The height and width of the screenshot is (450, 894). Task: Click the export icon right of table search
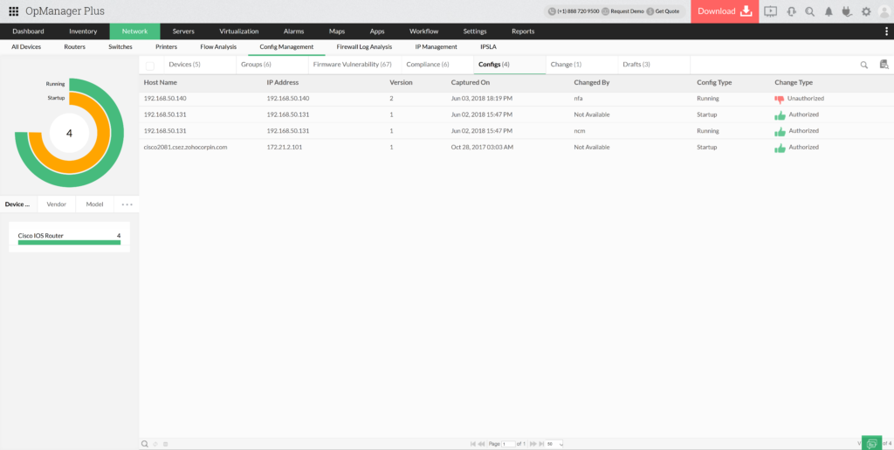[x=884, y=65]
